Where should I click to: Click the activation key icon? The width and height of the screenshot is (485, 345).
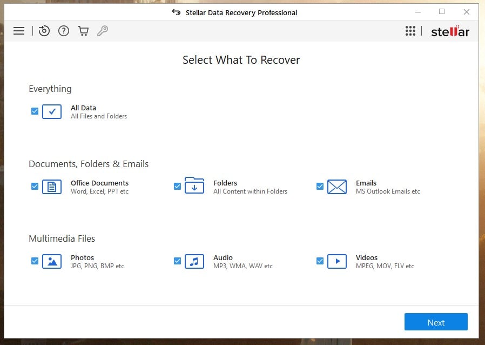pos(103,31)
